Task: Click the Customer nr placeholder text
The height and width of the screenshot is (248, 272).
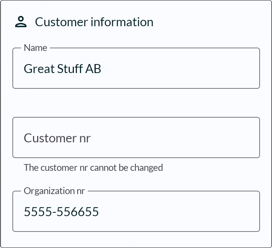Action: [57, 138]
